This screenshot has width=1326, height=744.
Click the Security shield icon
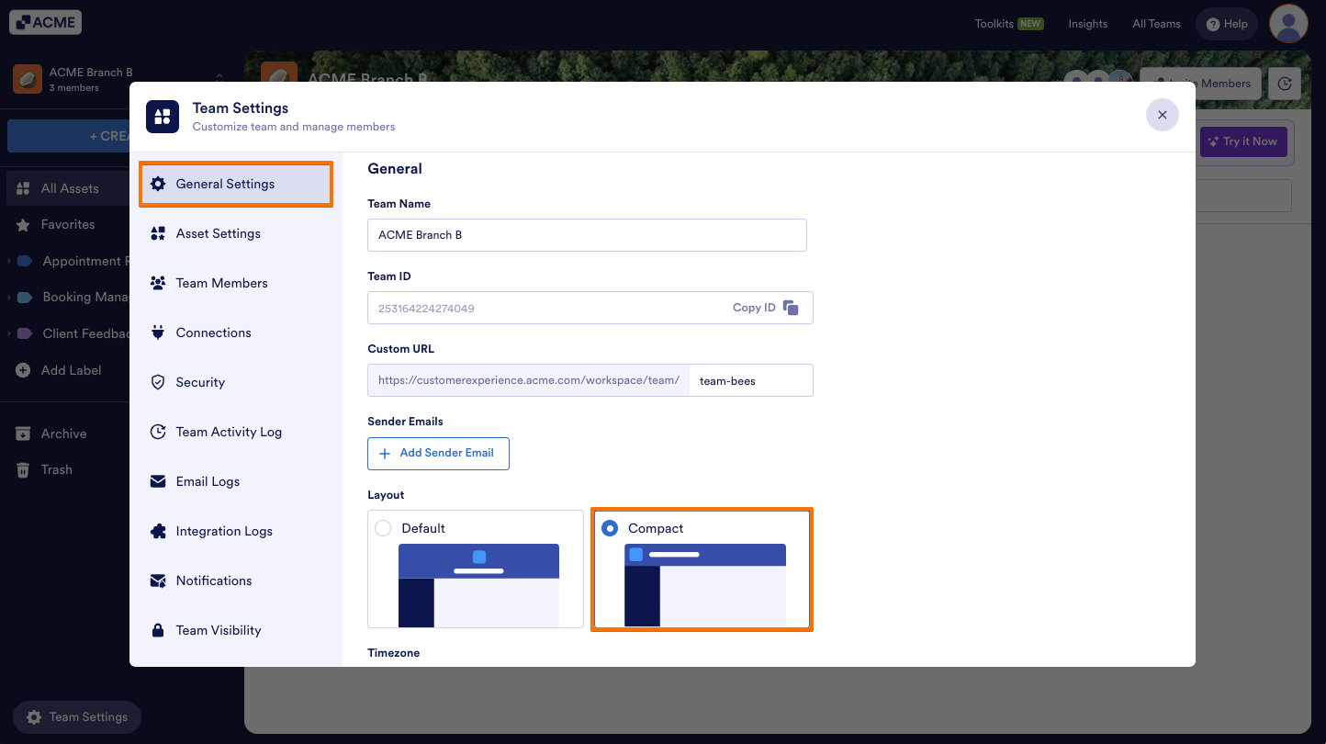(x=158, y=382)
